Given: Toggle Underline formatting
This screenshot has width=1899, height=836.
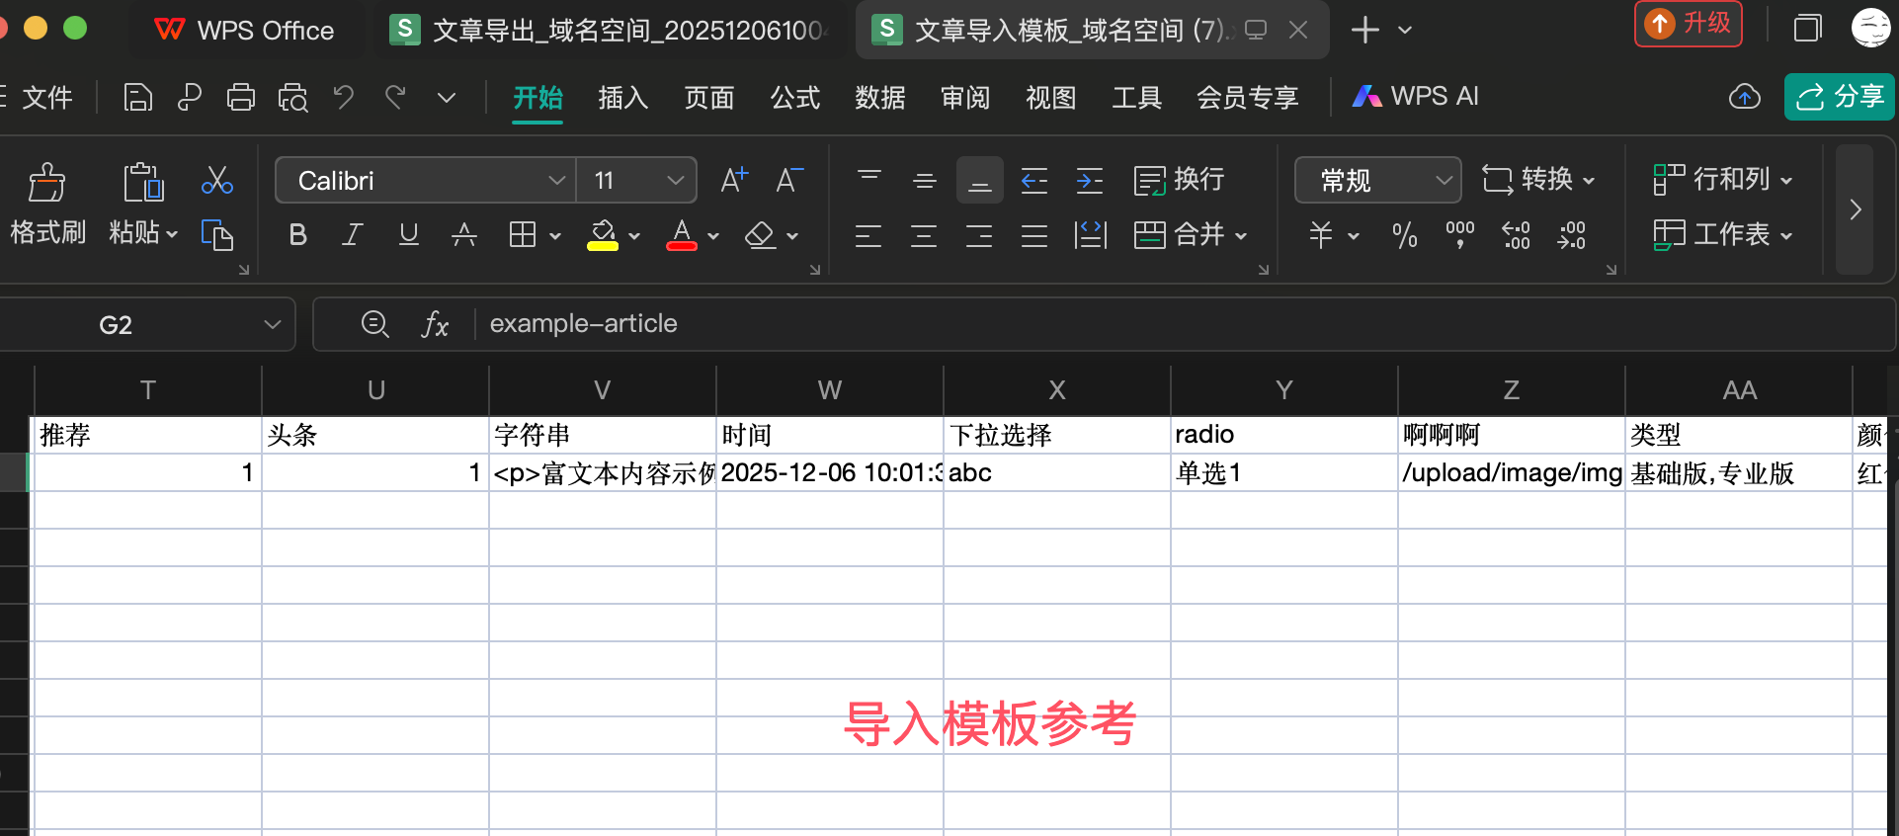Looking at the screenshot, I should 408,235.
